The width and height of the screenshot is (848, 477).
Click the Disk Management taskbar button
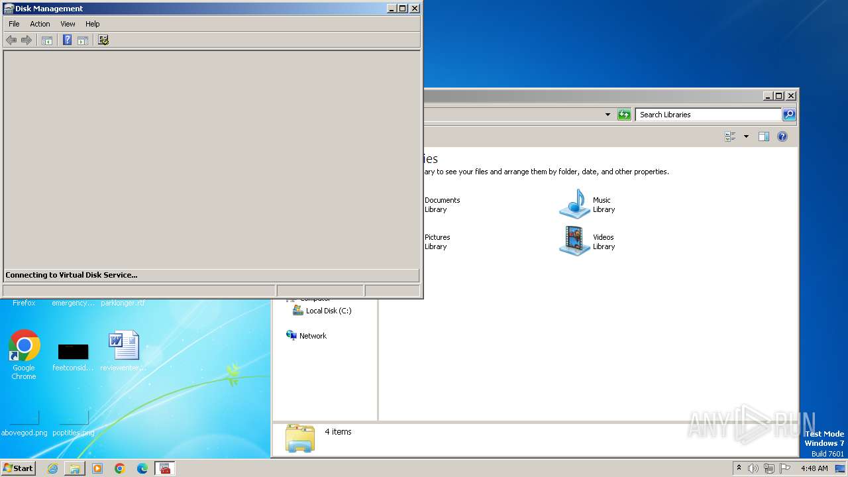point(165,468)
